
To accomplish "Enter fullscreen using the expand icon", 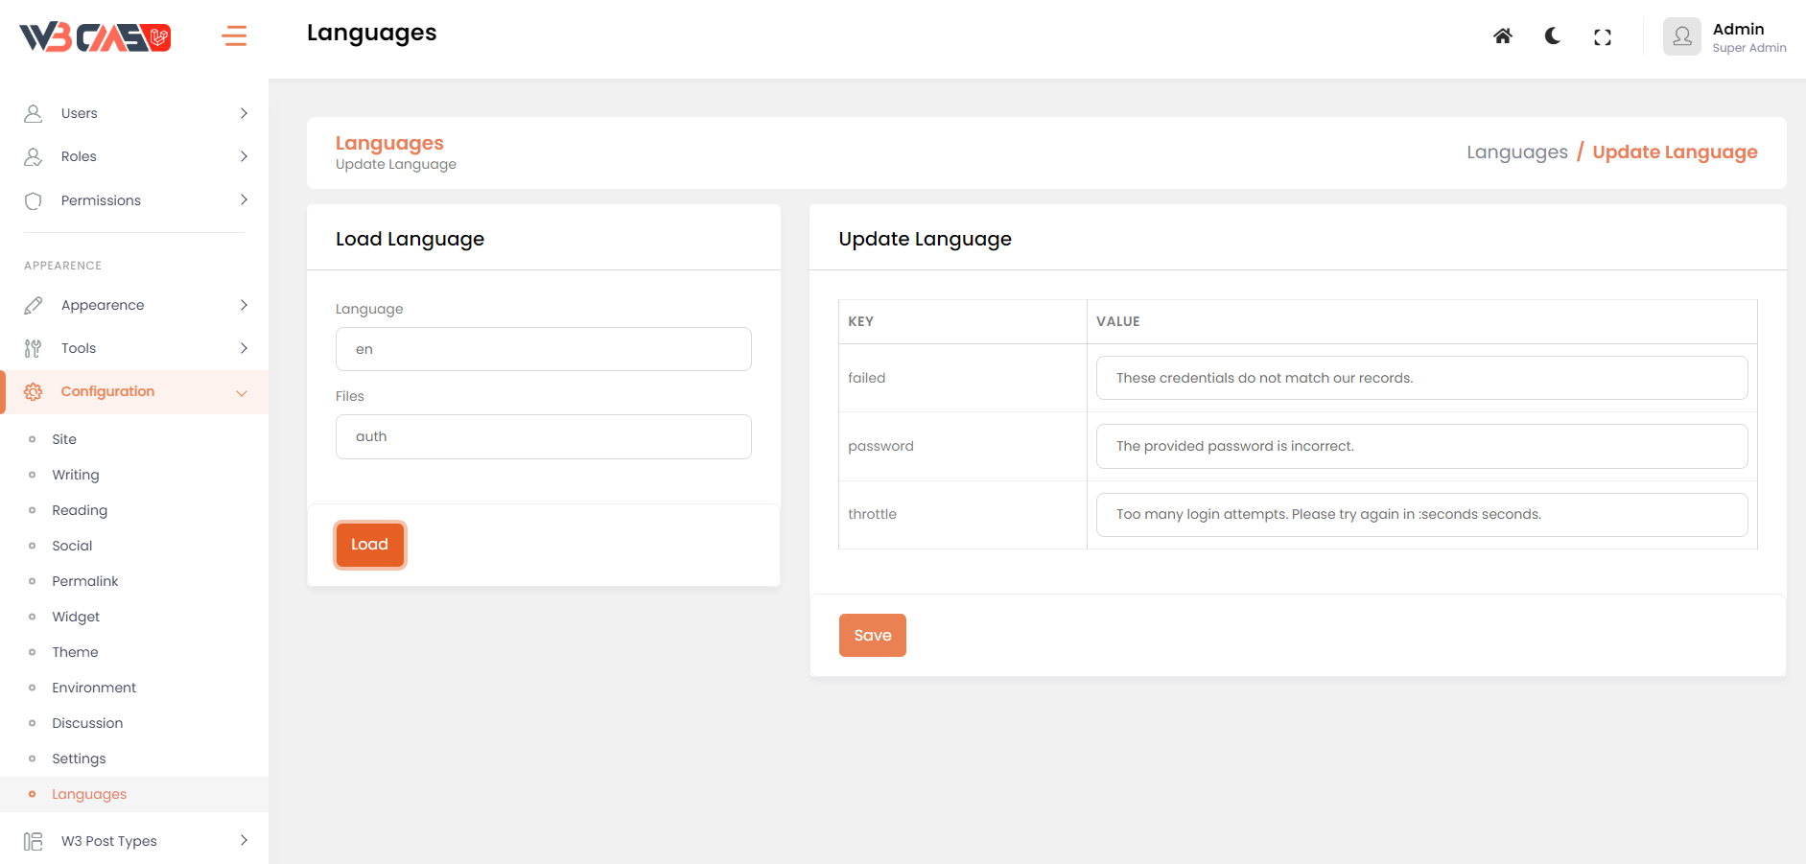I will coord(1602,37).
